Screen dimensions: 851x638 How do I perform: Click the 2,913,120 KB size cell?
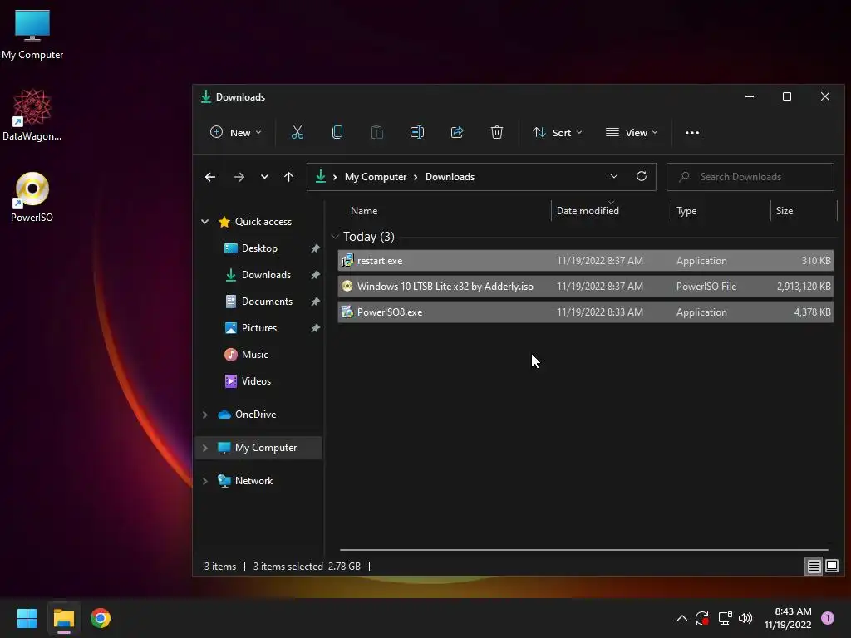(804, 287)
